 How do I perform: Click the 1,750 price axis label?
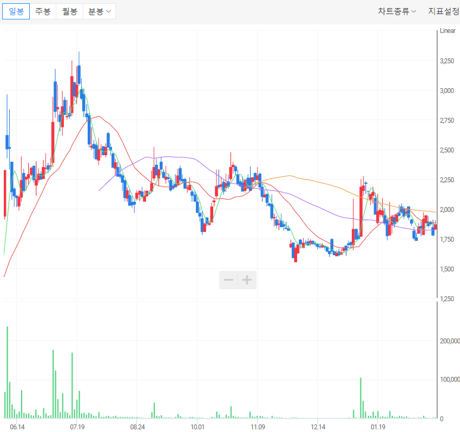click(447, 240)
